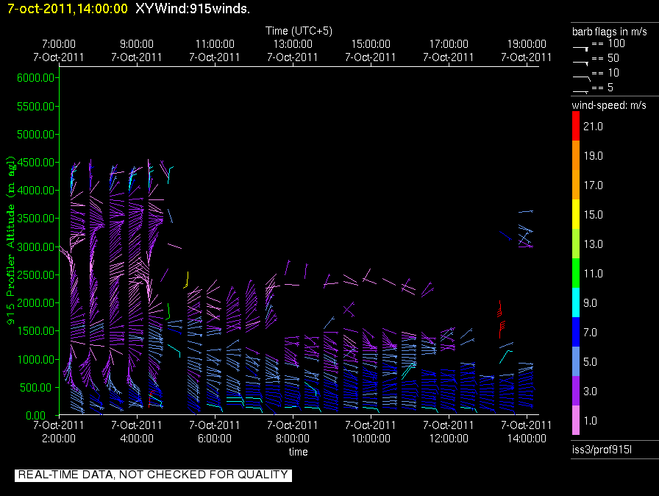This screenshot has height=496, width=659.
Task: Click the 1500.00 altitude tick label
Action: [x=36, y=331]
